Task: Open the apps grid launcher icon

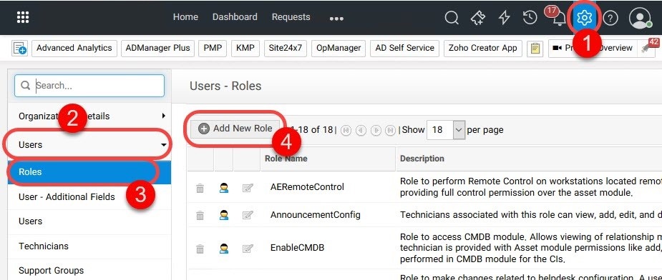Action: tap(23, 17)
